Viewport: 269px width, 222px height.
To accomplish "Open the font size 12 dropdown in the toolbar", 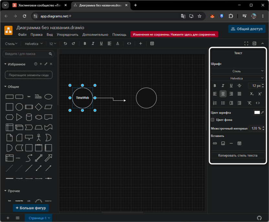I will (53, 44).
